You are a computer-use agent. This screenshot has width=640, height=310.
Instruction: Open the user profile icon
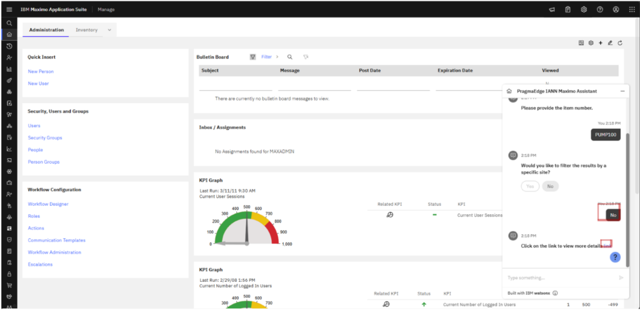[616, 9]
